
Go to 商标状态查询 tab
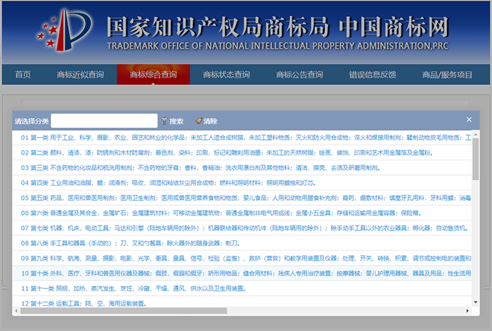(x=226, y=74)
